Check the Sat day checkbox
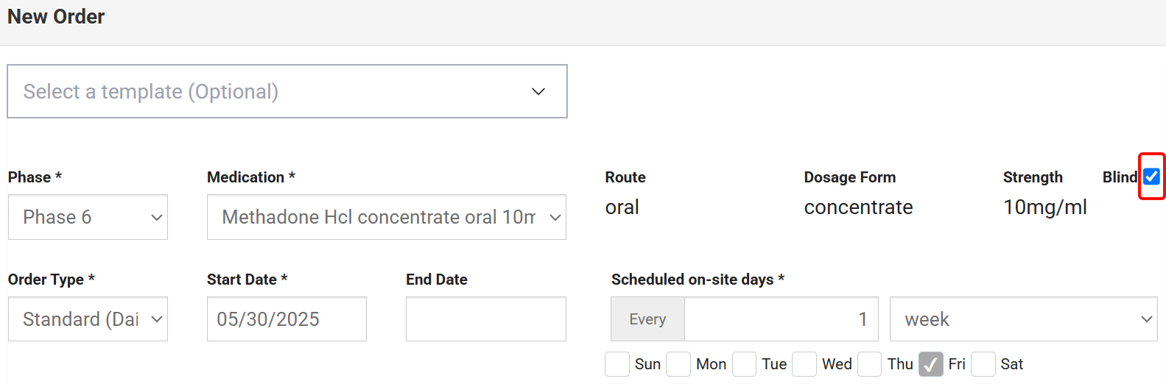 [983, 364]
